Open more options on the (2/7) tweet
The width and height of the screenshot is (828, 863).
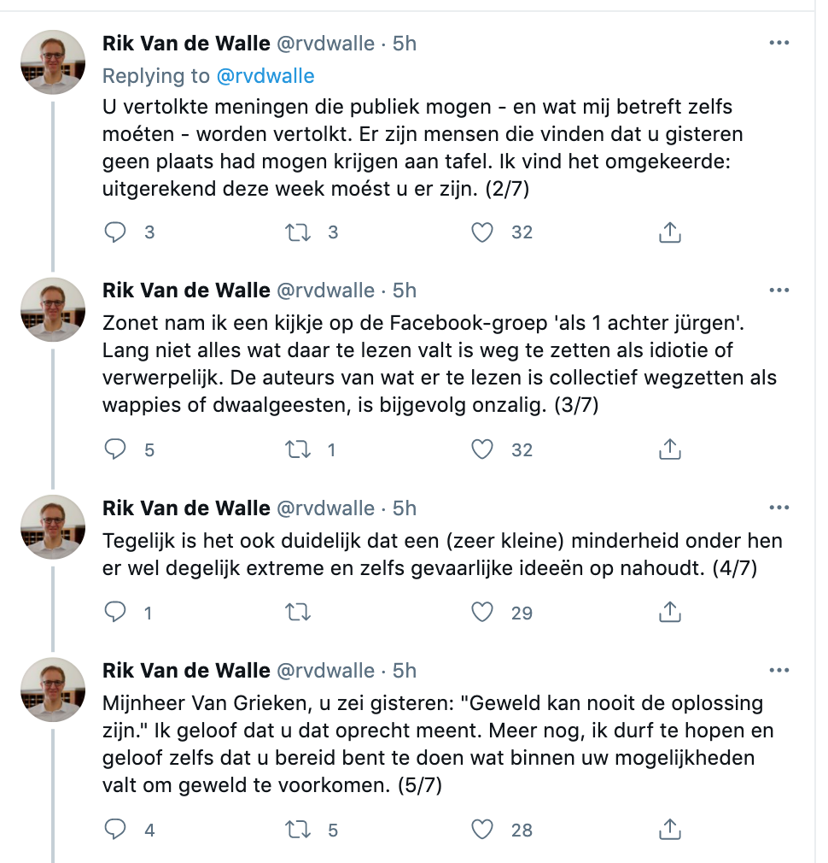[x=779, y=43]
